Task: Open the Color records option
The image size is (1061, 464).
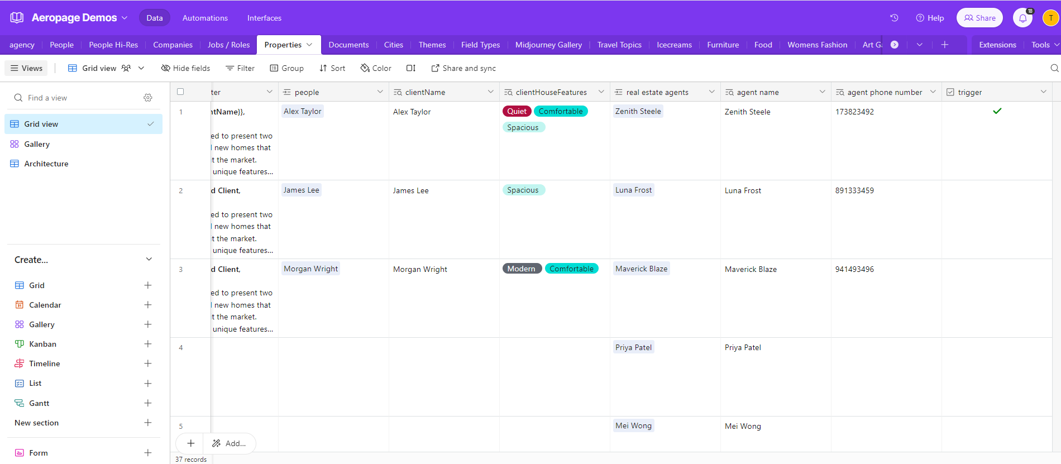Action: click(x=376, y=68)
